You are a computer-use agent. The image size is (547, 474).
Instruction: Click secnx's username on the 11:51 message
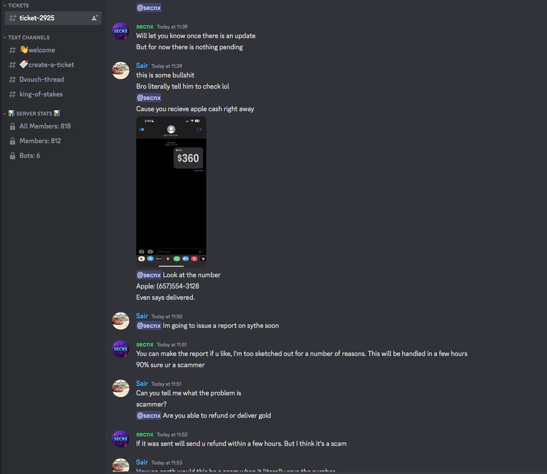[145, 344]
